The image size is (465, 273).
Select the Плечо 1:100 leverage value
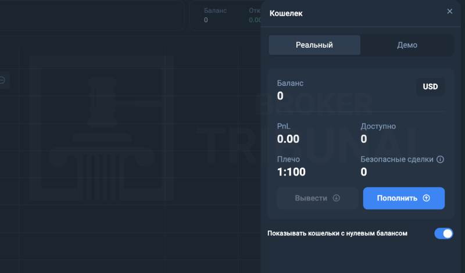pyautogui.click(x=291, y=172)
